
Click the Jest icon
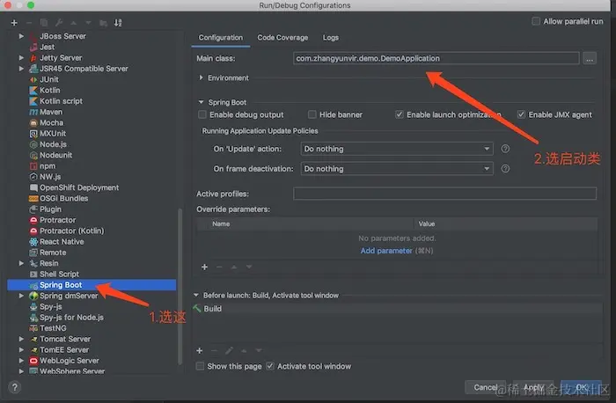[x=33, y=48]
